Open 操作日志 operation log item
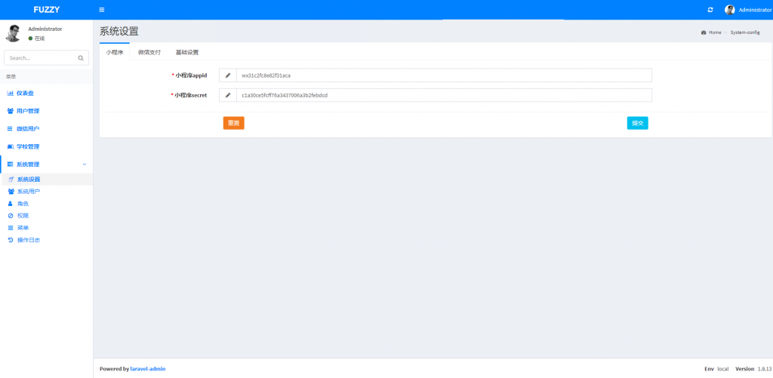 click(x=28, y=240)
